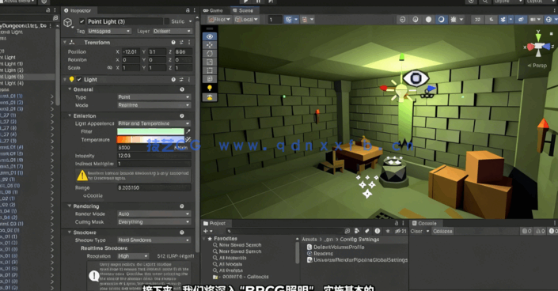558x291 pixels.
Task: Click the pause button
Action: [258, 2]
